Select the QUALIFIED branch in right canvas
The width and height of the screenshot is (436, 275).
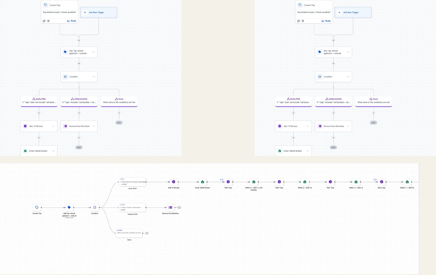(293, 101)
